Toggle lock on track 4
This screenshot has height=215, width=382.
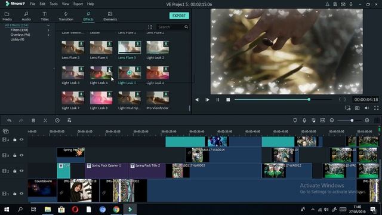pos(14,140)
